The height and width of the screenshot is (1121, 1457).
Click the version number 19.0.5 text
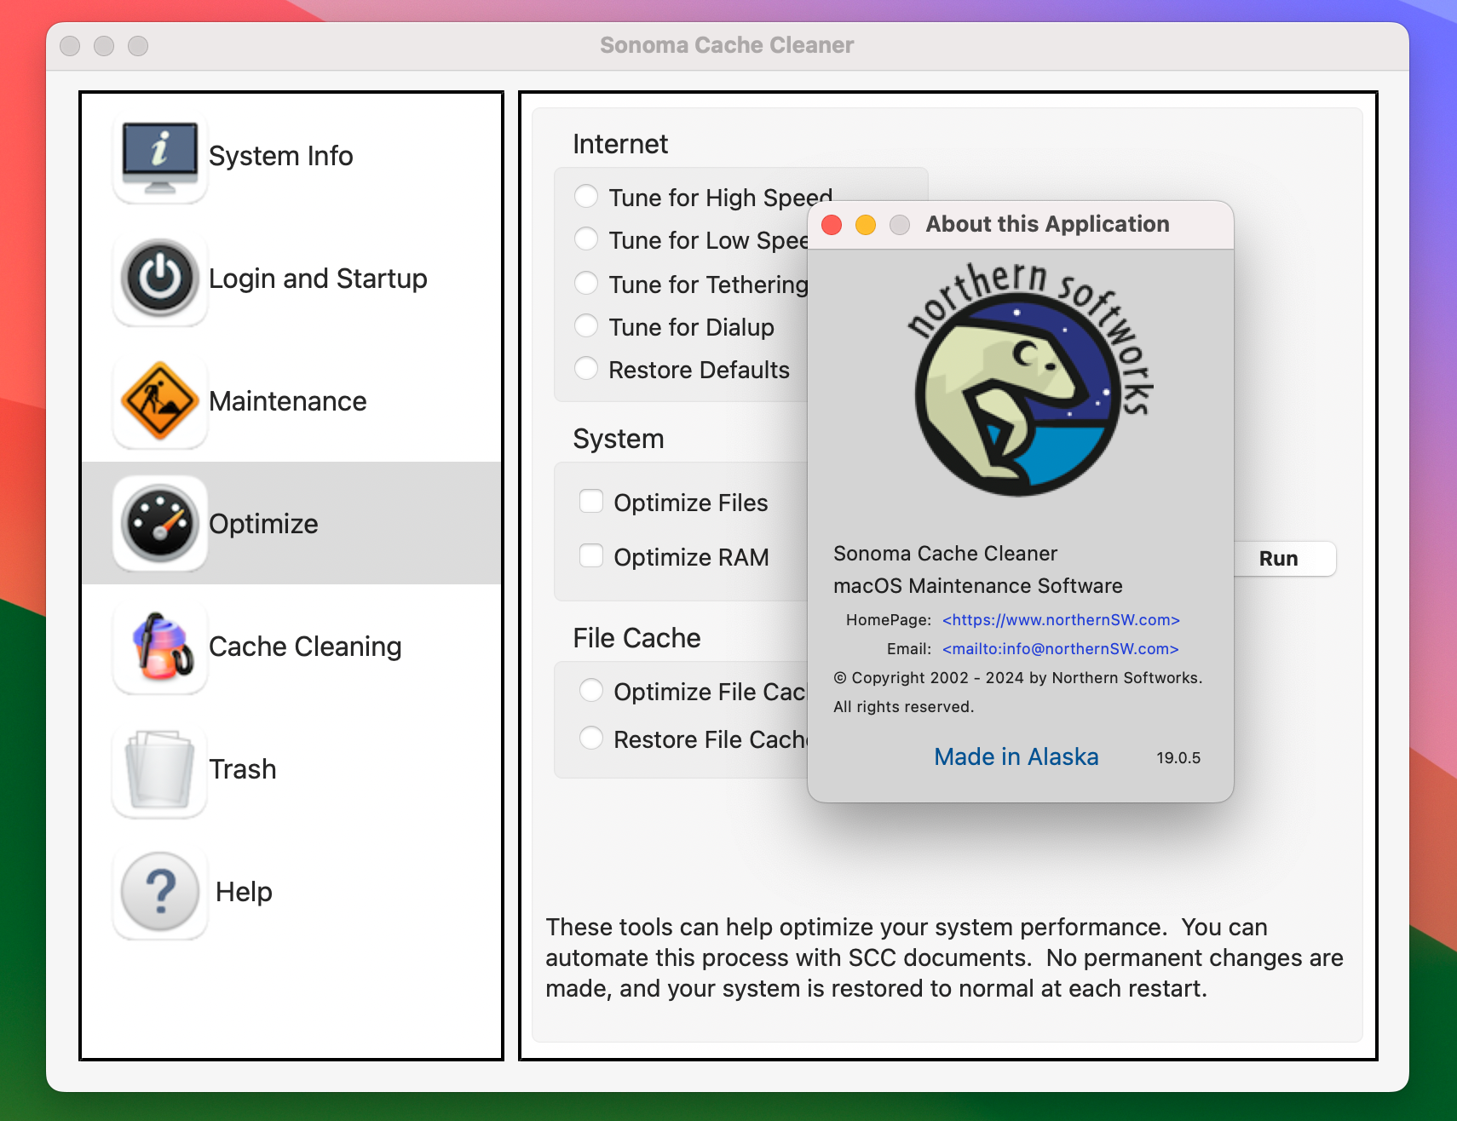[x=1178, y=758]
